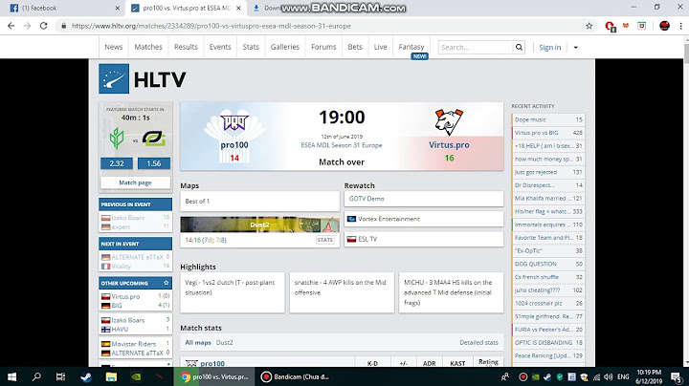The width and height of the screenshot is (689, 386).
Task: Open the GOTV Demo link
Action: click(x=424, y=199)
